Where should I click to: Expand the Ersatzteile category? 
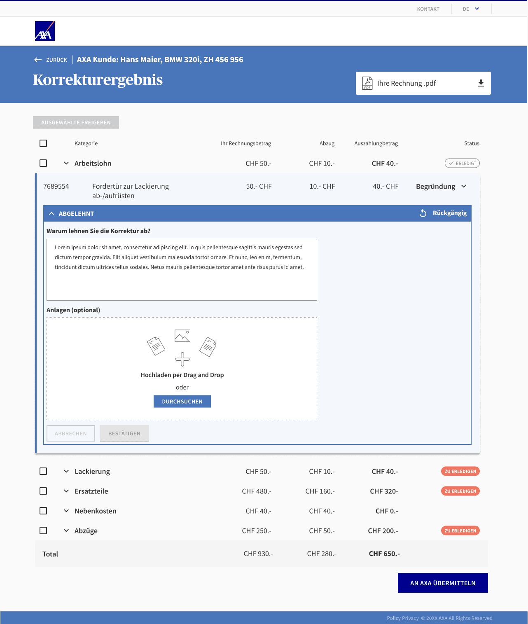(66, 491)
